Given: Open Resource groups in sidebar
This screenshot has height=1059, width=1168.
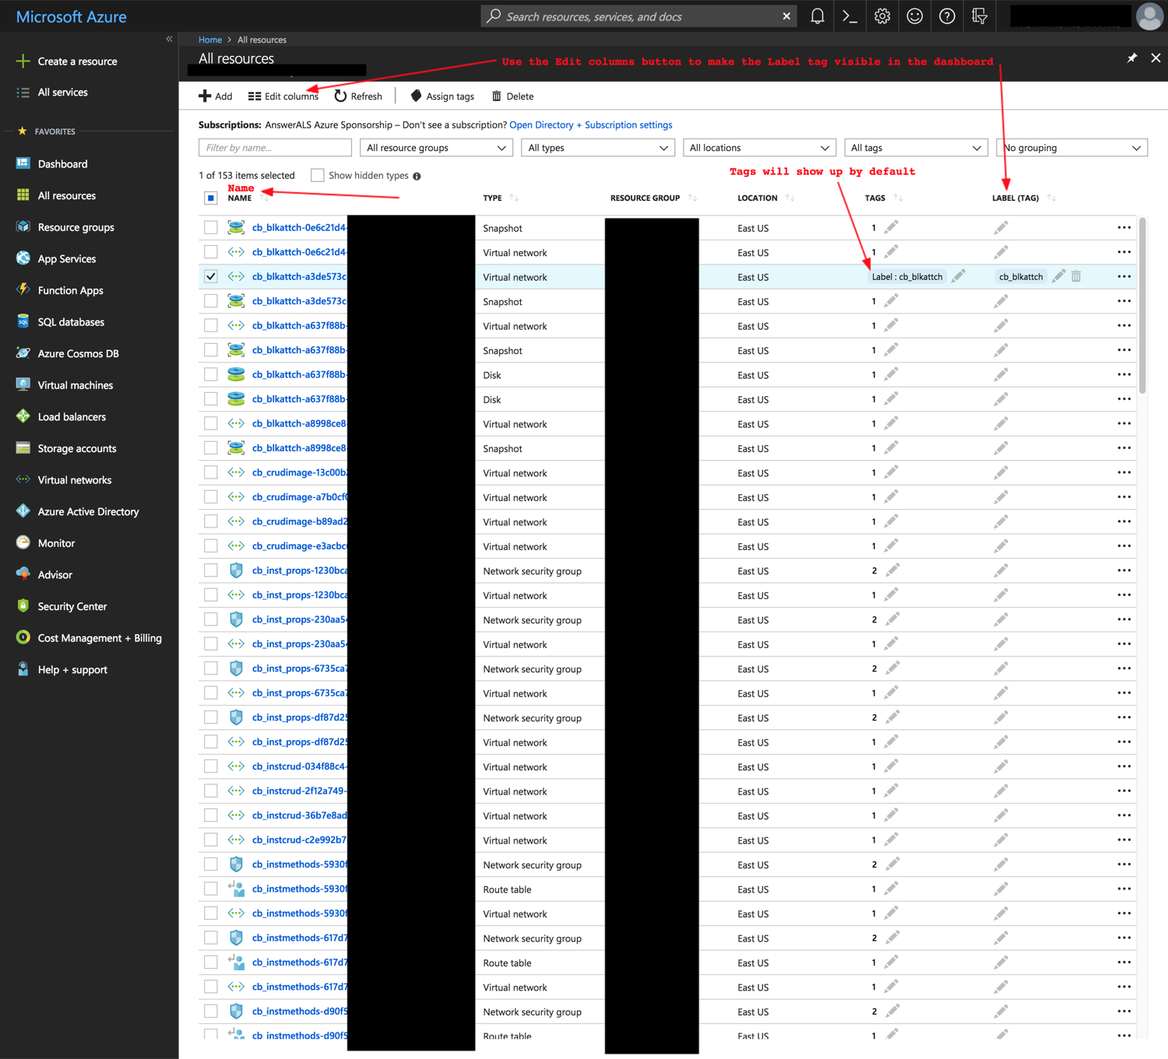Looking at the screenshot, I should (76, 227).
